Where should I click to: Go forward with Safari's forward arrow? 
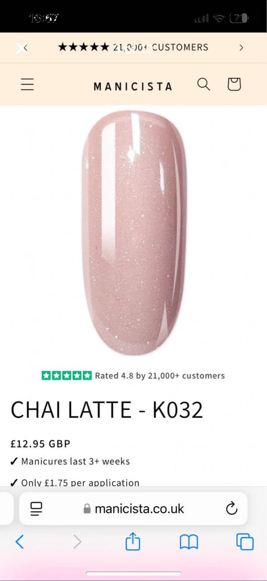click(x=77, y=542)
